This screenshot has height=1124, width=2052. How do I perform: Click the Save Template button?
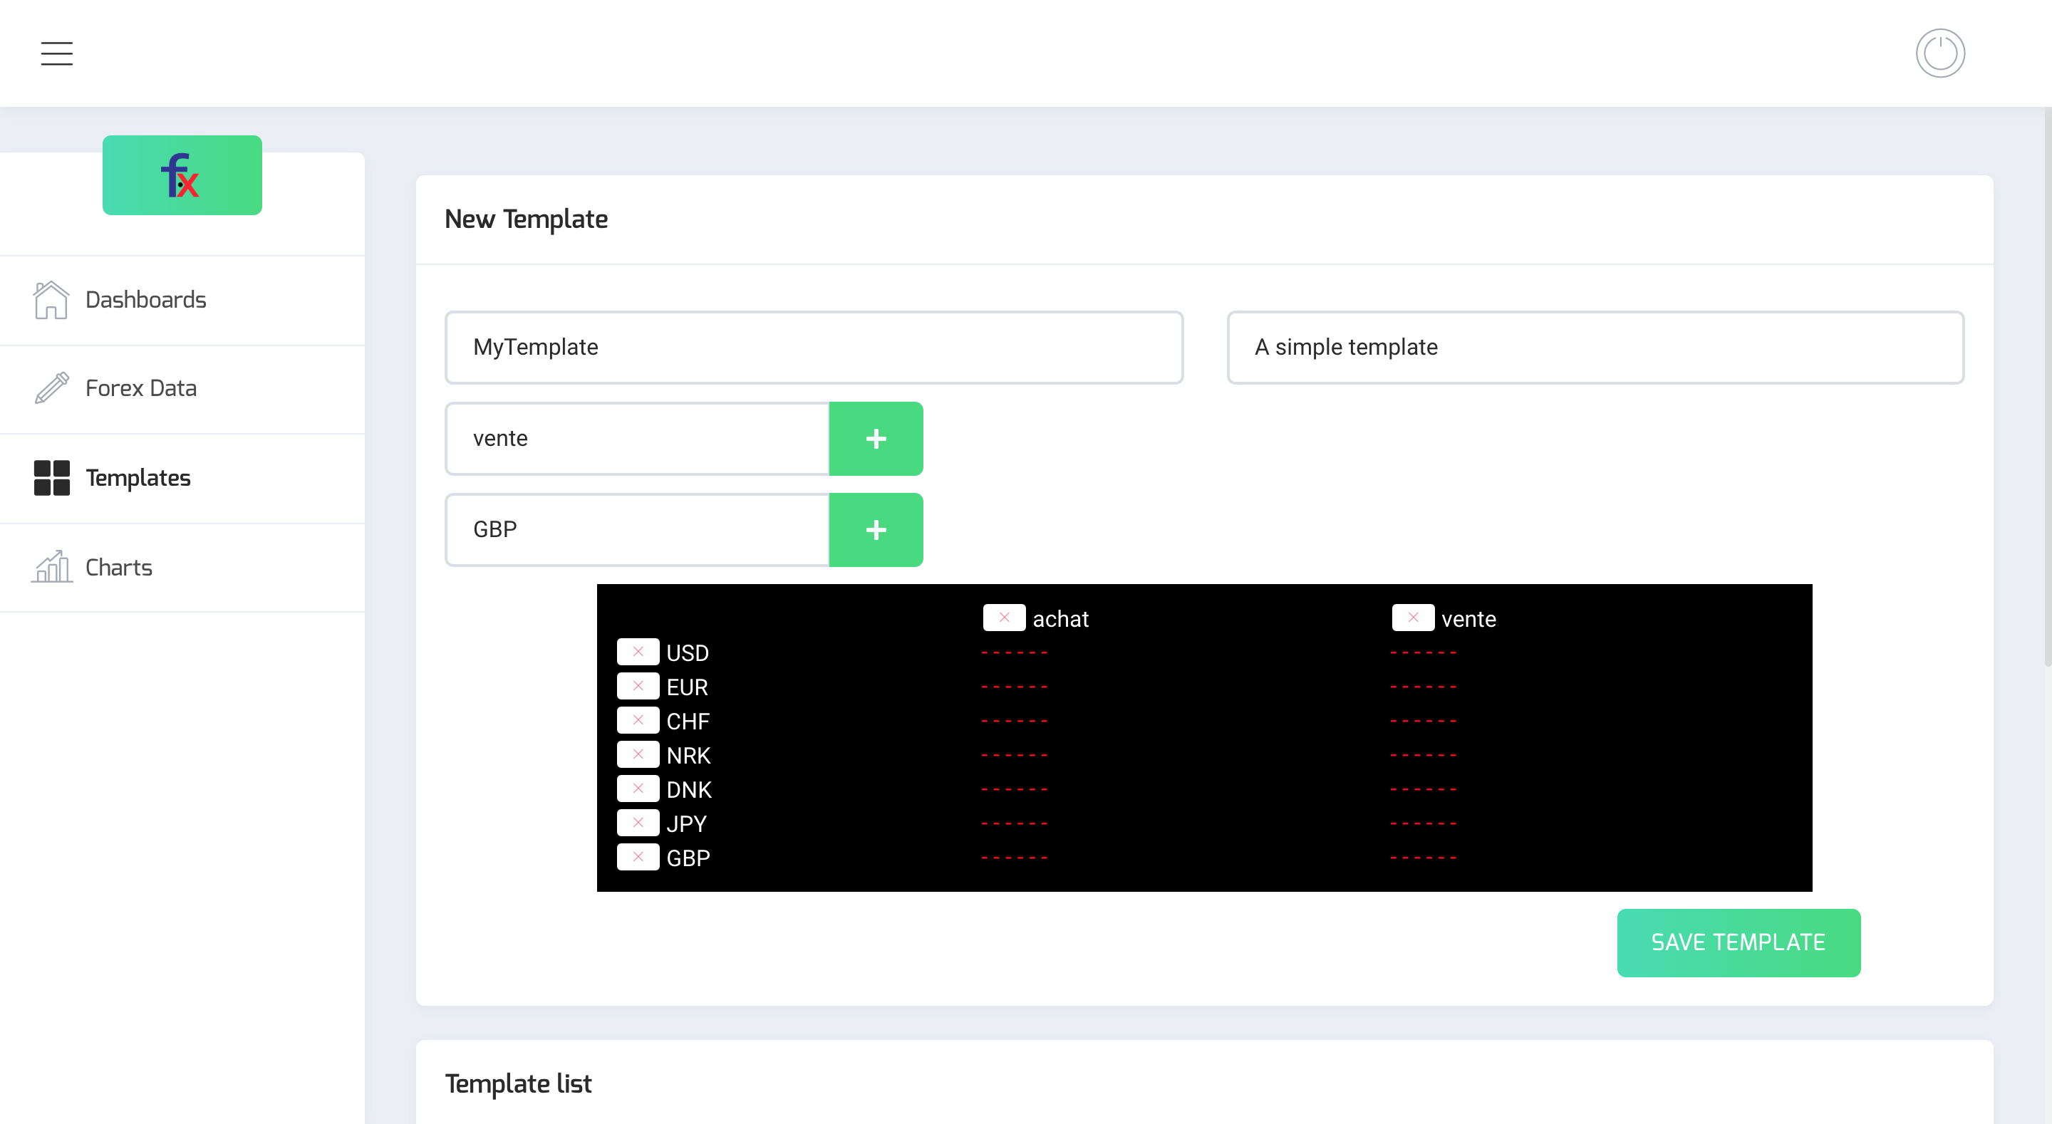(x=1738, y=942)
